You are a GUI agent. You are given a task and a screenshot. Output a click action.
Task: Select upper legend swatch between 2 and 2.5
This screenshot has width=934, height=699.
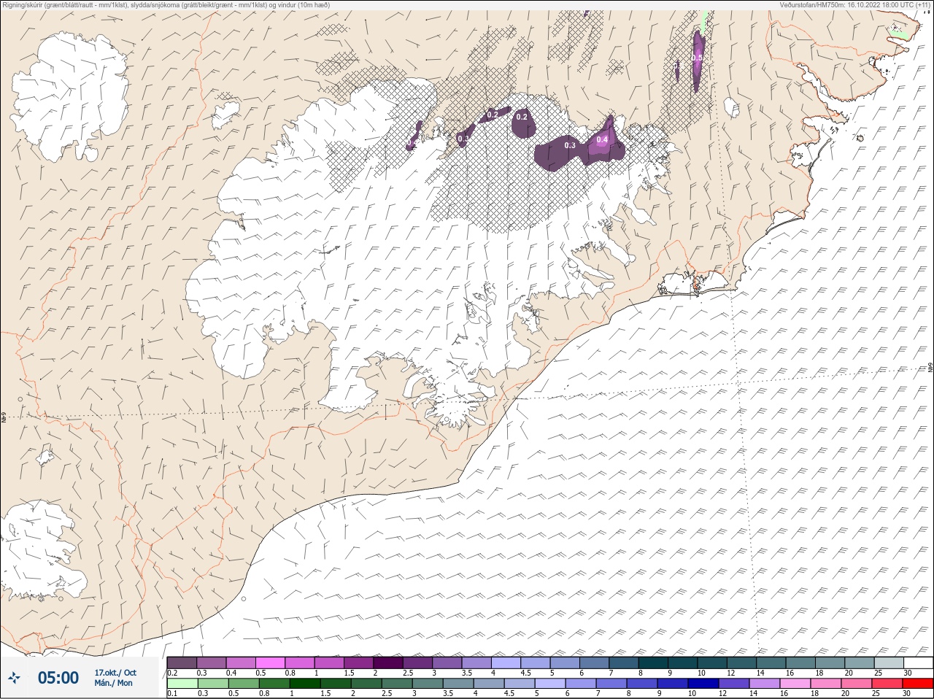(x=388, y=663)
